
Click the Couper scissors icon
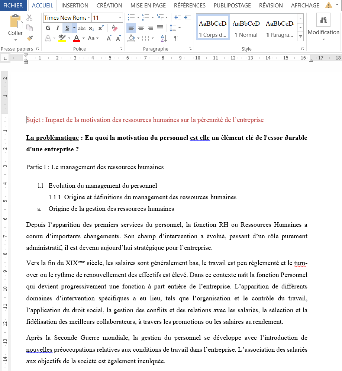point(29,18)
